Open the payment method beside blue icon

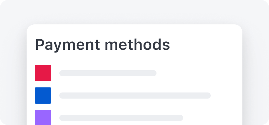pos(135,96)
